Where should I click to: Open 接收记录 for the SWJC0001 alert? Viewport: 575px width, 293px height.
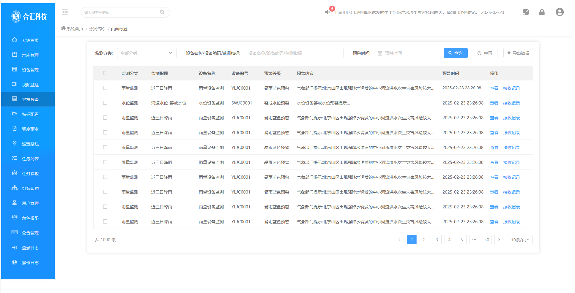pos(511,103)
